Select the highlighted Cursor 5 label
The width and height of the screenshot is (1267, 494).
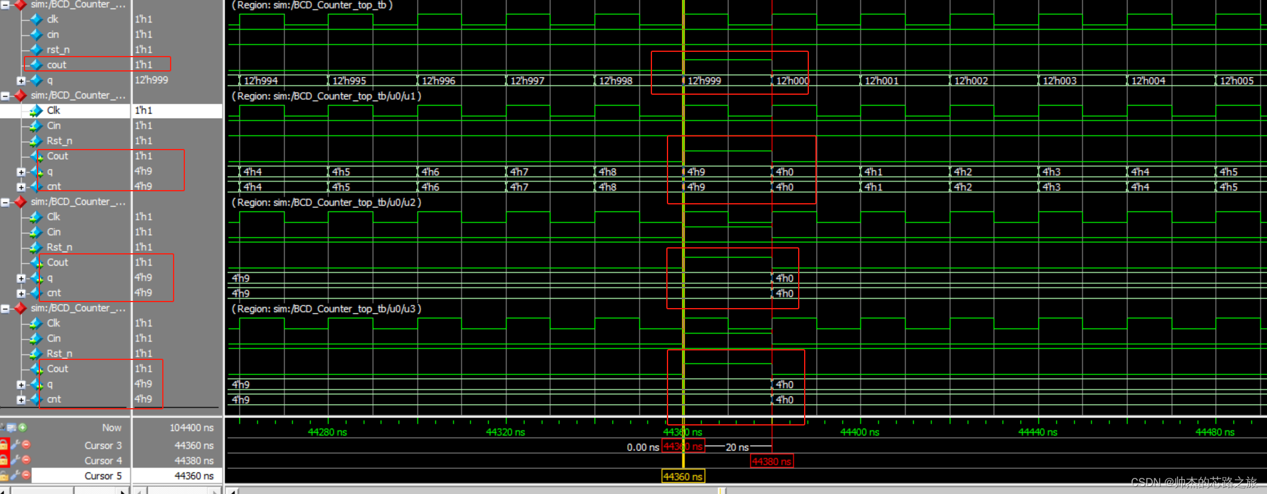pyautogui.click(x=103, y=476)
